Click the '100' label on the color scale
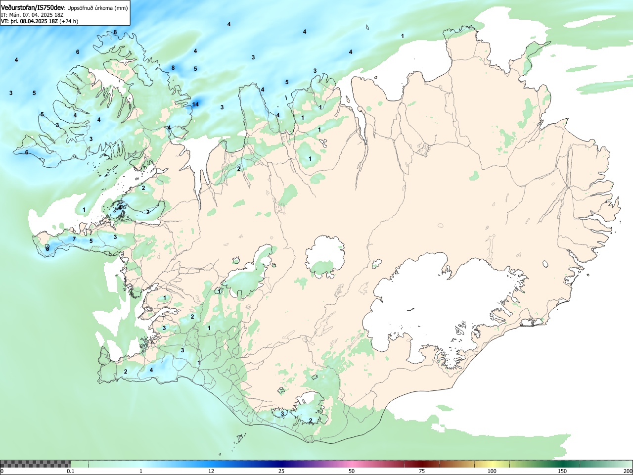 click(492, 471)
